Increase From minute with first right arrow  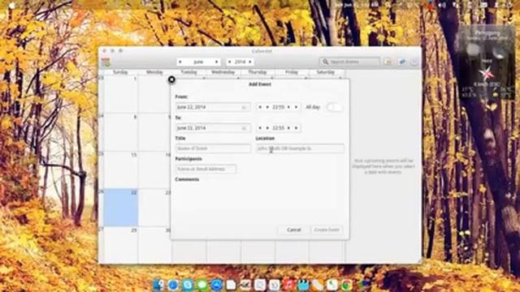pos(289,107)
